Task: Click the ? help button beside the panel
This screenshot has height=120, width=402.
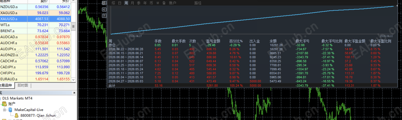Action: [x=104, y=15]
